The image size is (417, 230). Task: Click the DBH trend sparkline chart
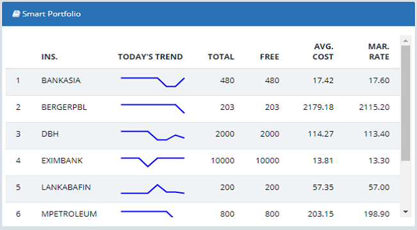(x=152, y=135)
